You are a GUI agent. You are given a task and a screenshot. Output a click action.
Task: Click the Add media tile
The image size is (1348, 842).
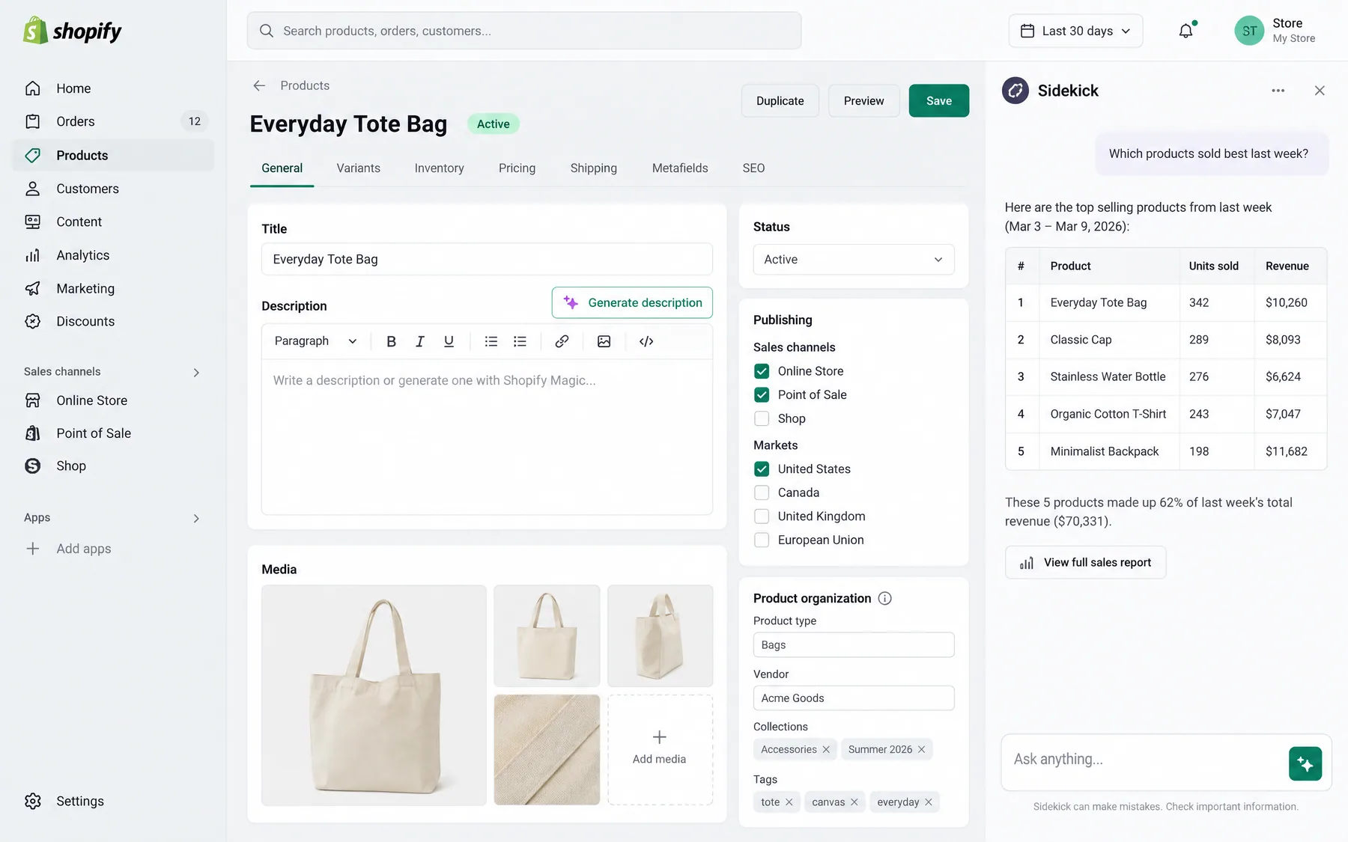660,749
